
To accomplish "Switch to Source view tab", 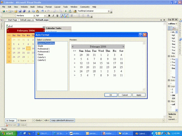I will point(22,120).
